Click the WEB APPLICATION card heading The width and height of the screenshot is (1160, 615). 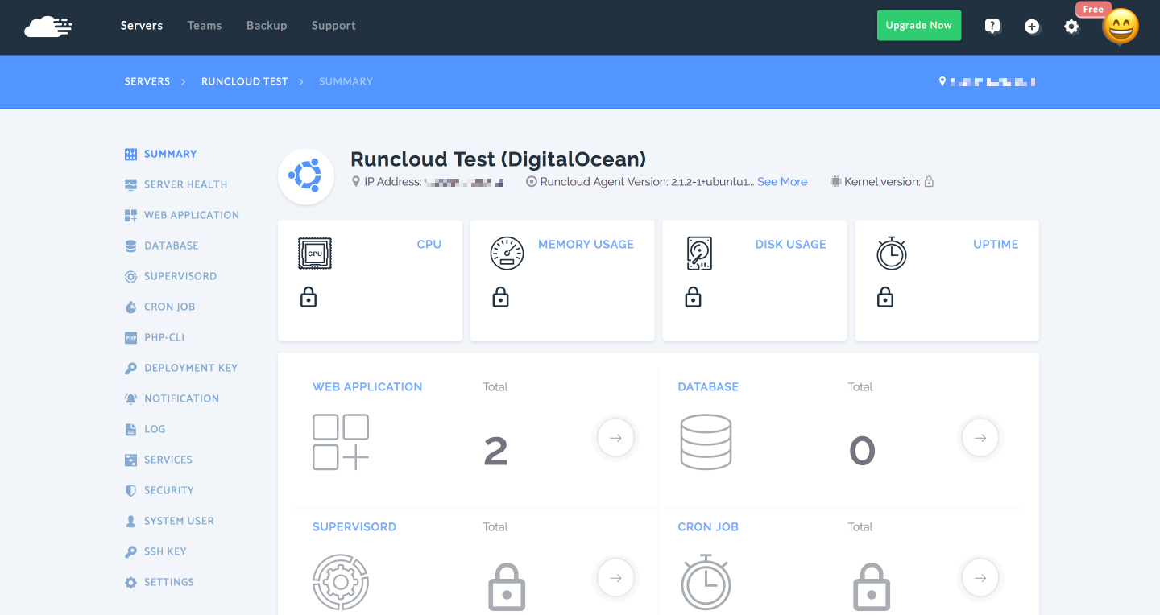[367, 387]
